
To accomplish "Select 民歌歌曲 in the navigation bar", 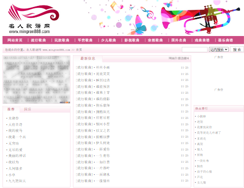I will pos(62,40).
